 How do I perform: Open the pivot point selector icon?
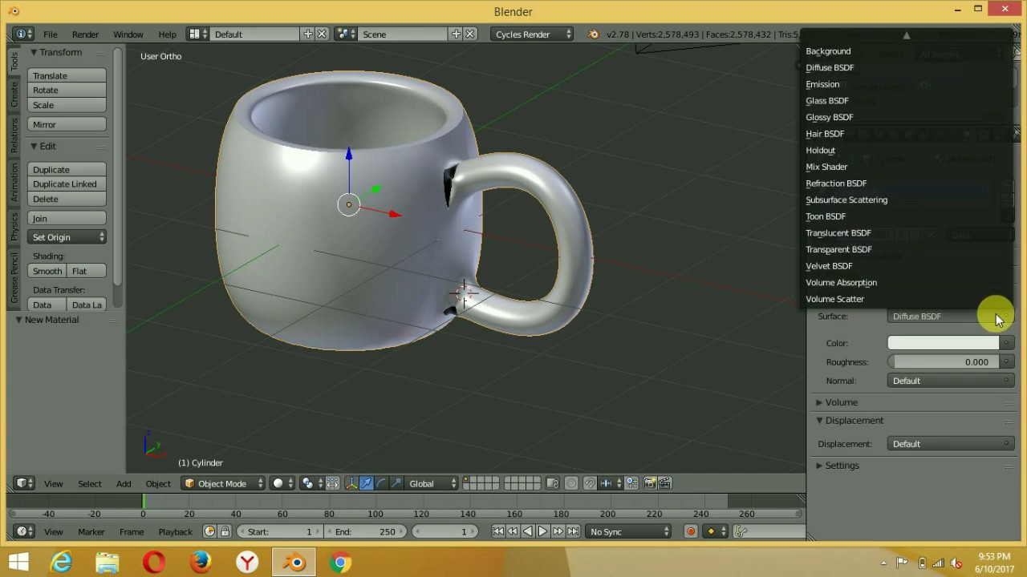click(x=311, y=483)
